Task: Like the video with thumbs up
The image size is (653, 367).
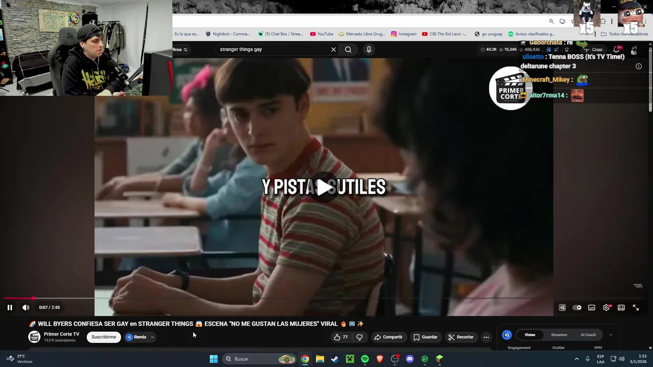Action: 341,337
